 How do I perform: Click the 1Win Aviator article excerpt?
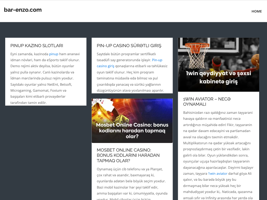219,143
